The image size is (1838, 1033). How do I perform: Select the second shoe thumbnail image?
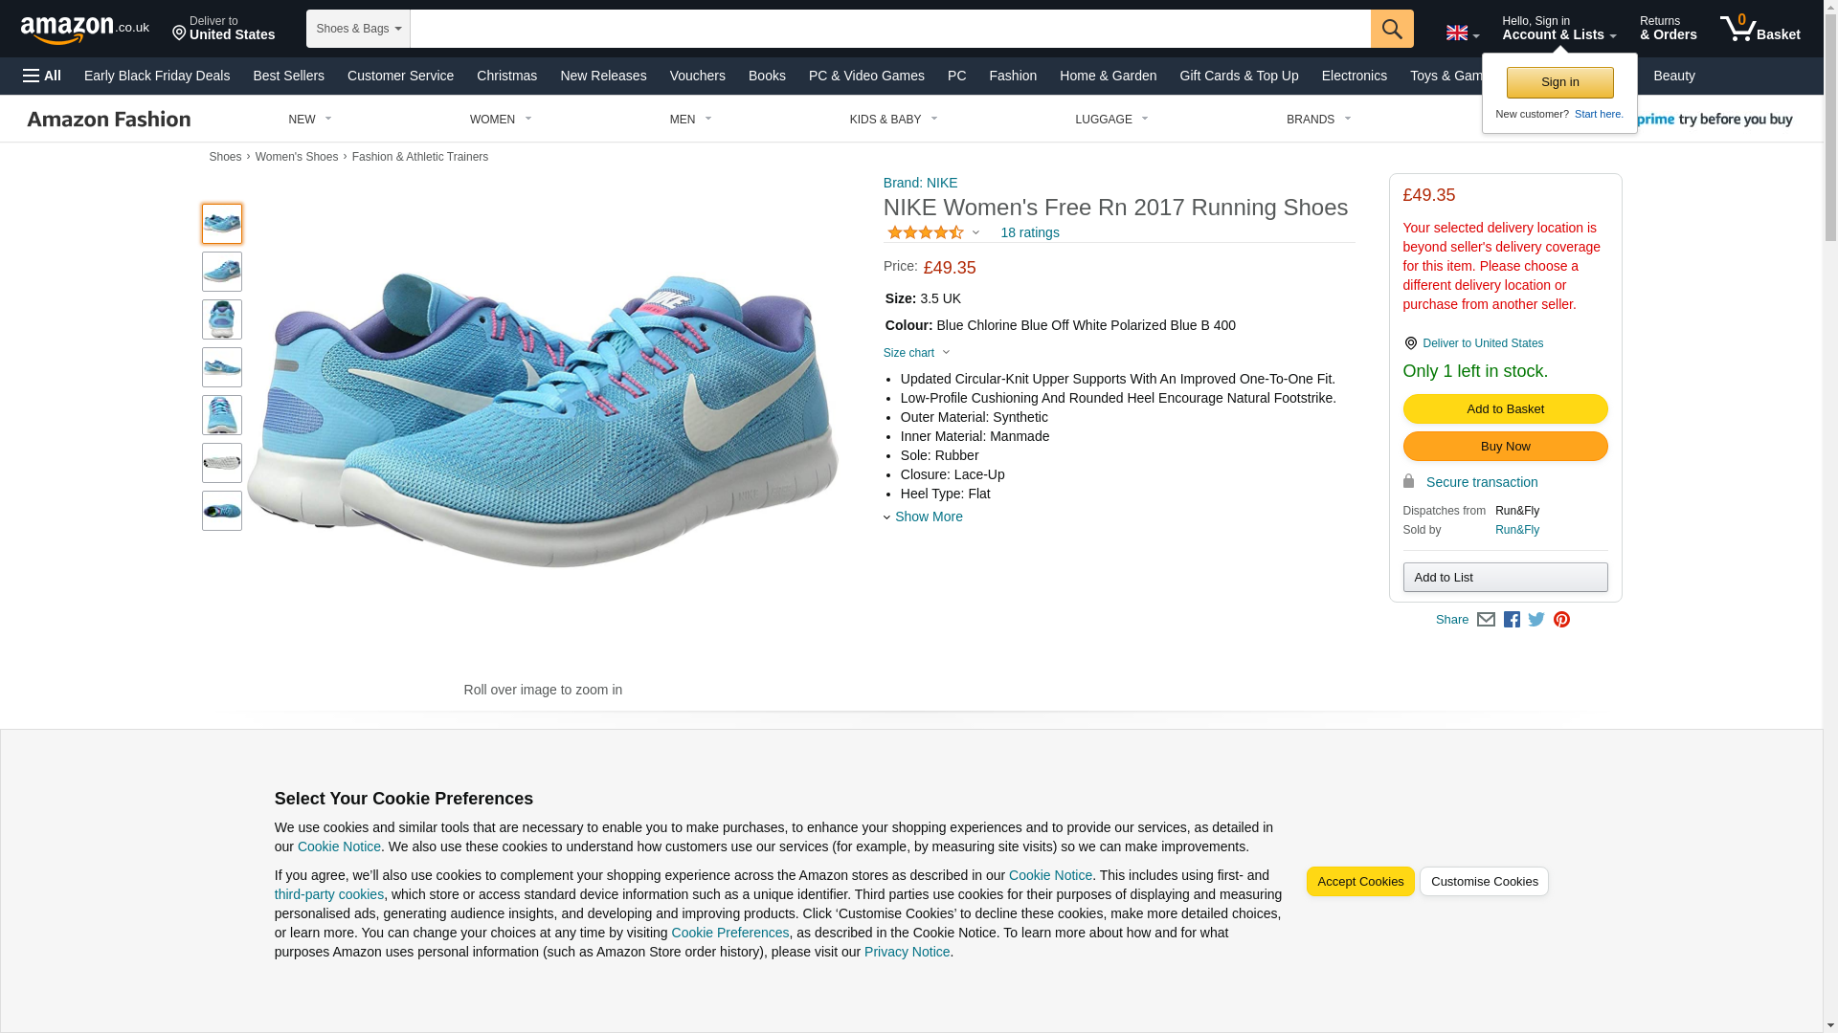pos(222,272)
